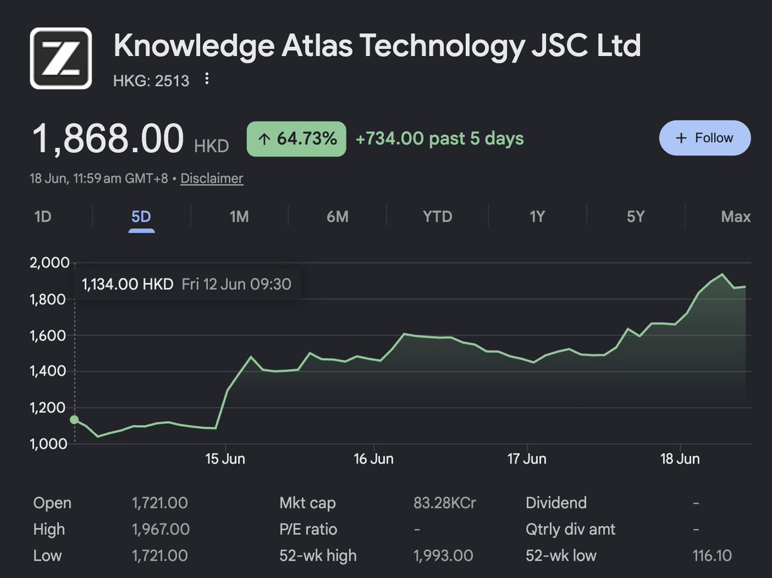772x578 pixels.
Task: Open the Disclaimer link
Action: [212, 178]
